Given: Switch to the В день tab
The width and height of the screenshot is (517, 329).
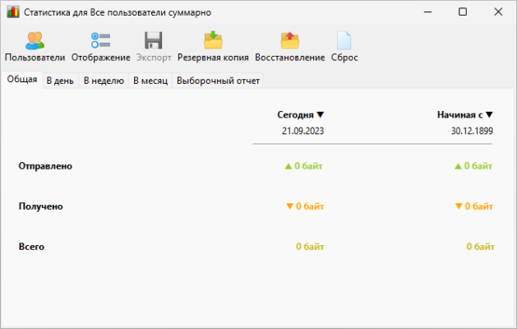Looking at the screenshot, I should [x=60, y=81].
